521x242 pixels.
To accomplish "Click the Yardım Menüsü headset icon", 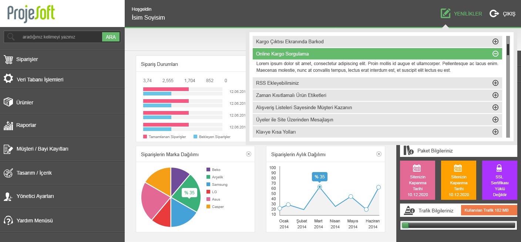I will point(8,220).
